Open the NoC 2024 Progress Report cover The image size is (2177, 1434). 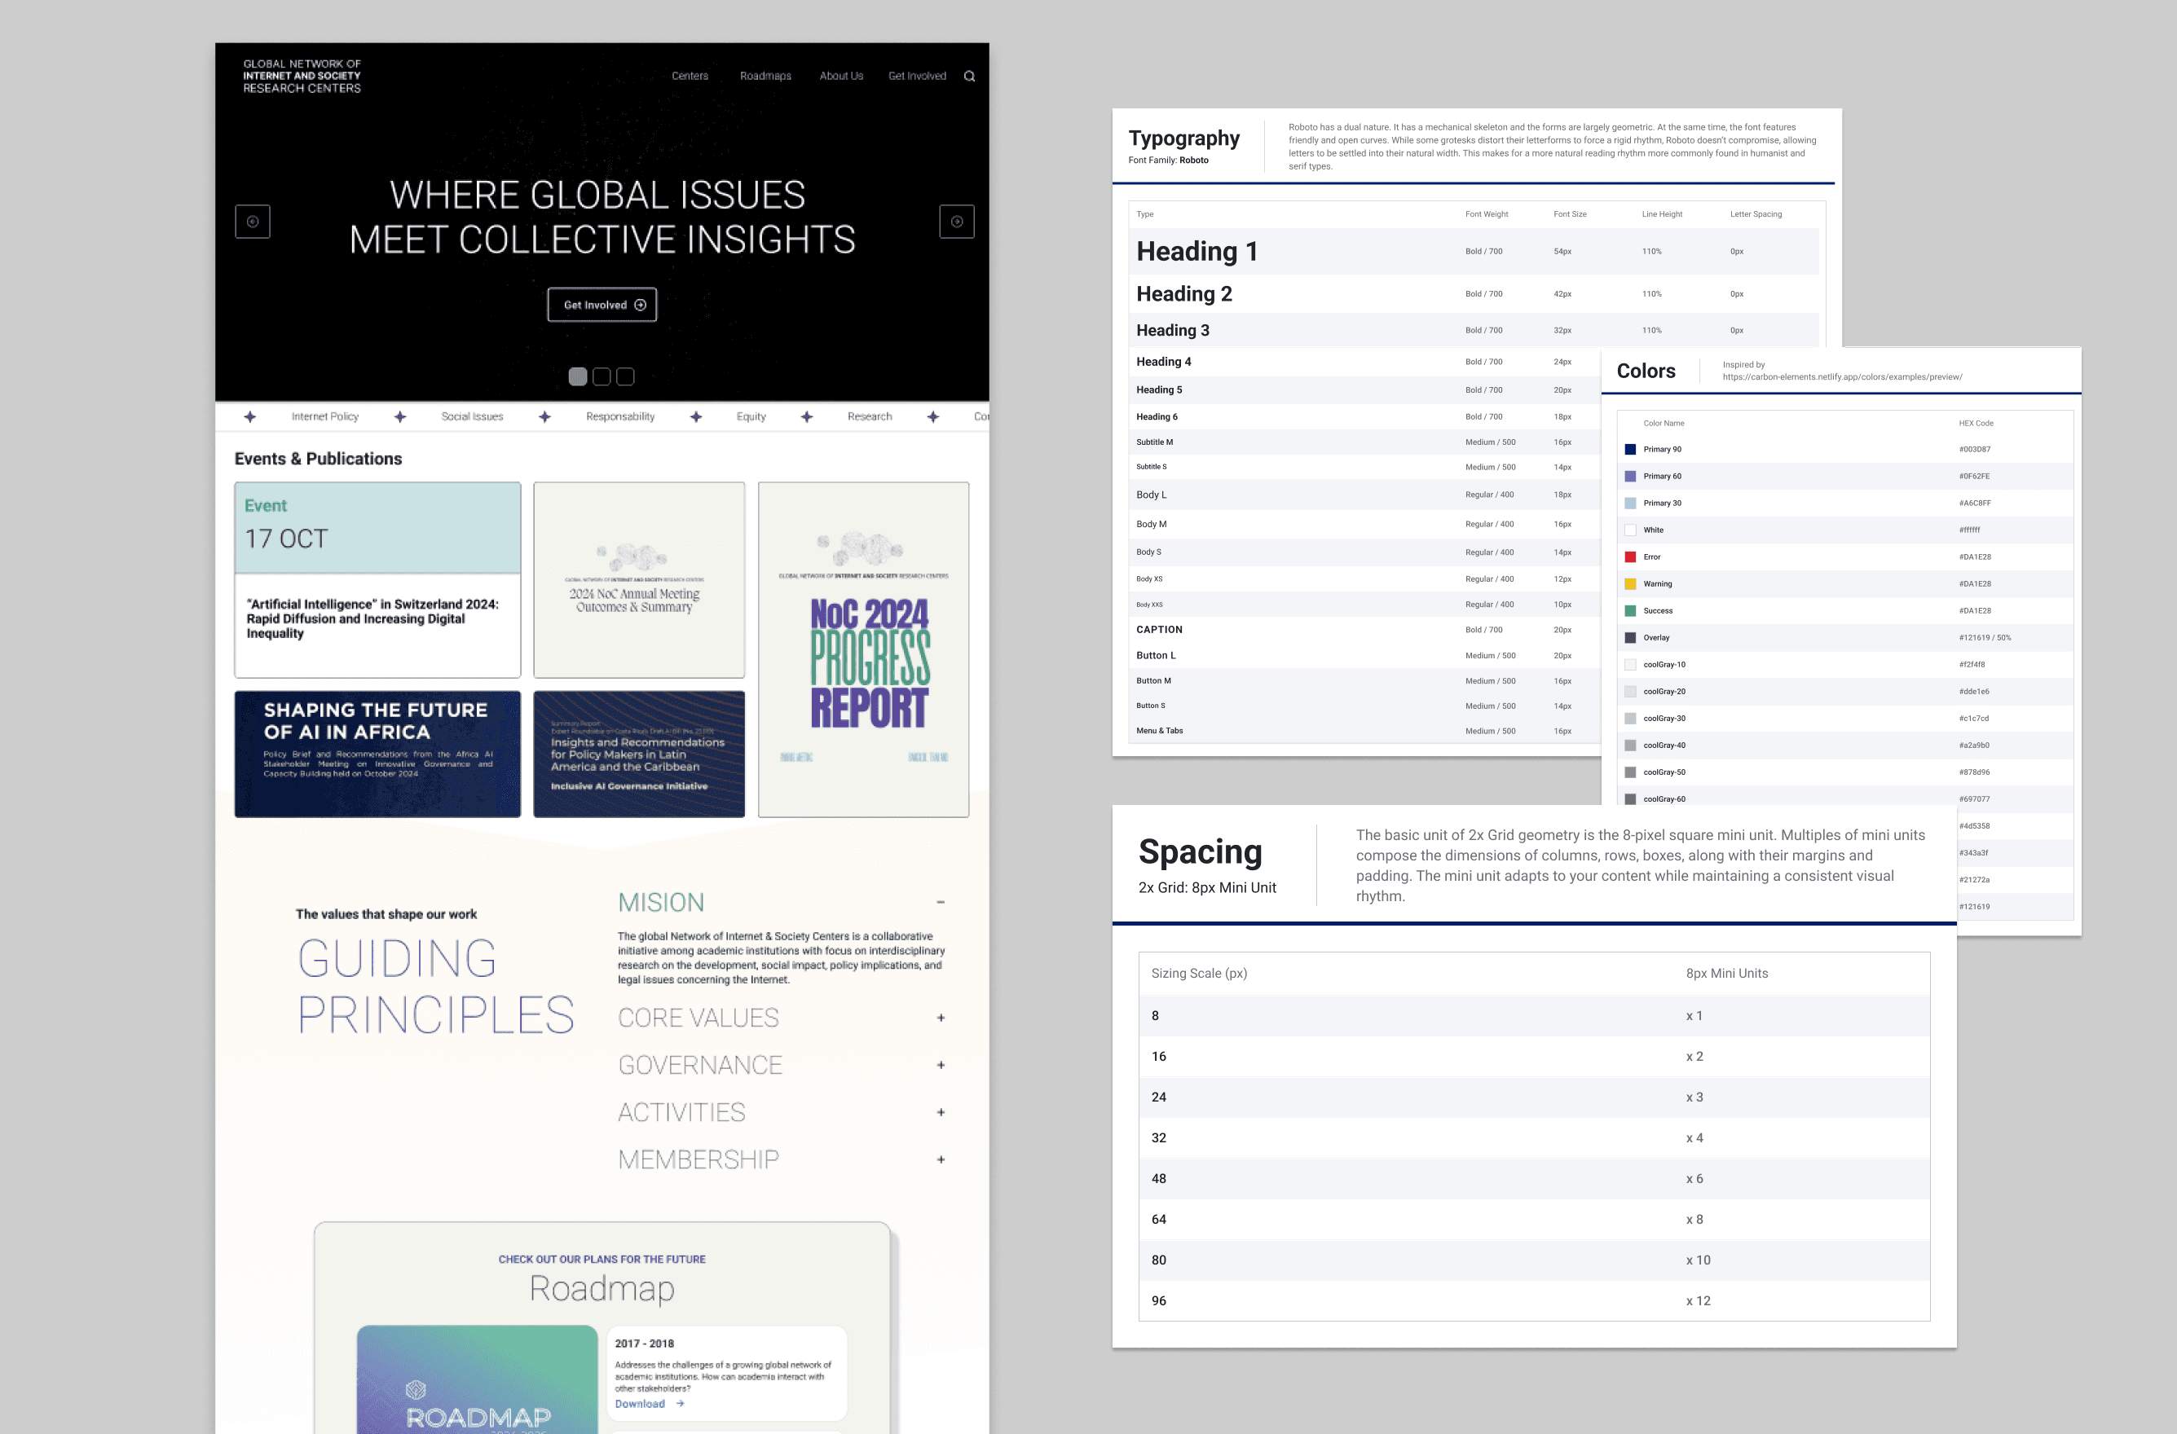862,649
